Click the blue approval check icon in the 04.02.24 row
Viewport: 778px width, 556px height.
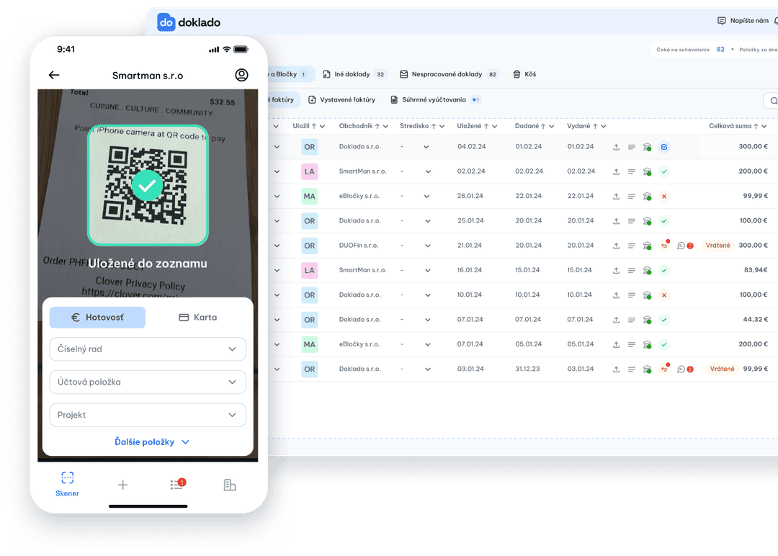click(664, 147)
